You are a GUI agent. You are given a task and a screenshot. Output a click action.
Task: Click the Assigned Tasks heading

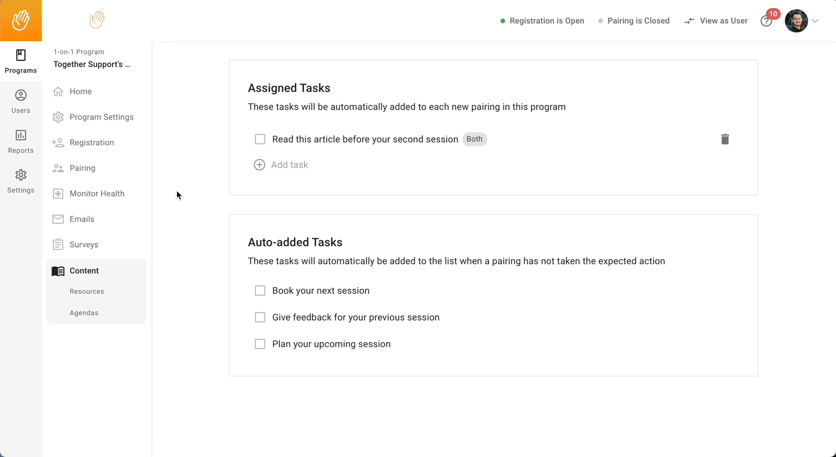[289, 88]
